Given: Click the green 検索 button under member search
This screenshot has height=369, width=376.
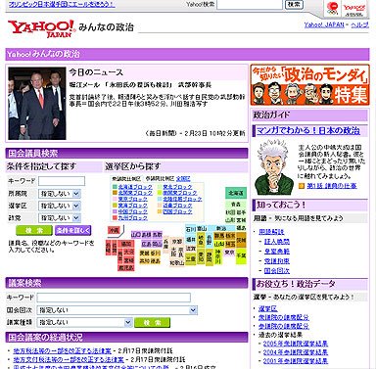Looking at the screenshot, I should click(x=34, y=230).
